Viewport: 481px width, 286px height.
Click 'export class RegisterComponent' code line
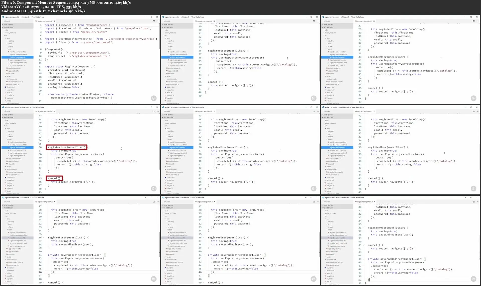[x=70, y=67]
